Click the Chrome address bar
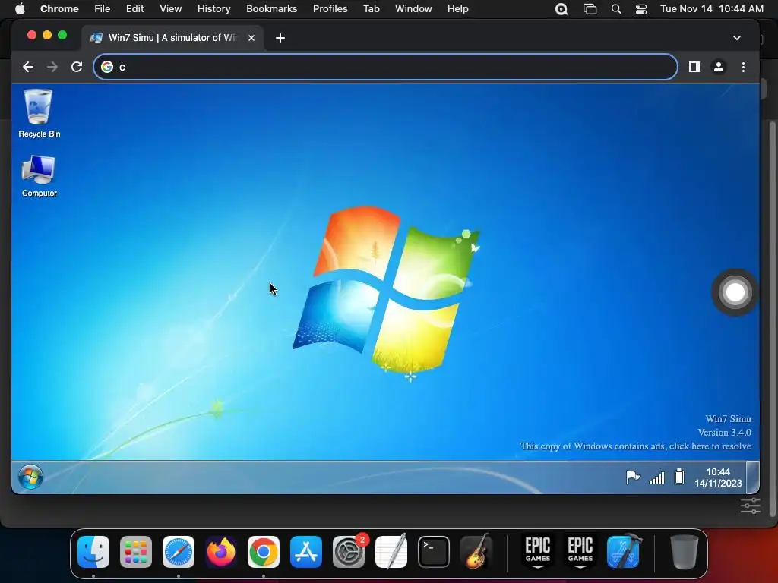 [385, 67]
